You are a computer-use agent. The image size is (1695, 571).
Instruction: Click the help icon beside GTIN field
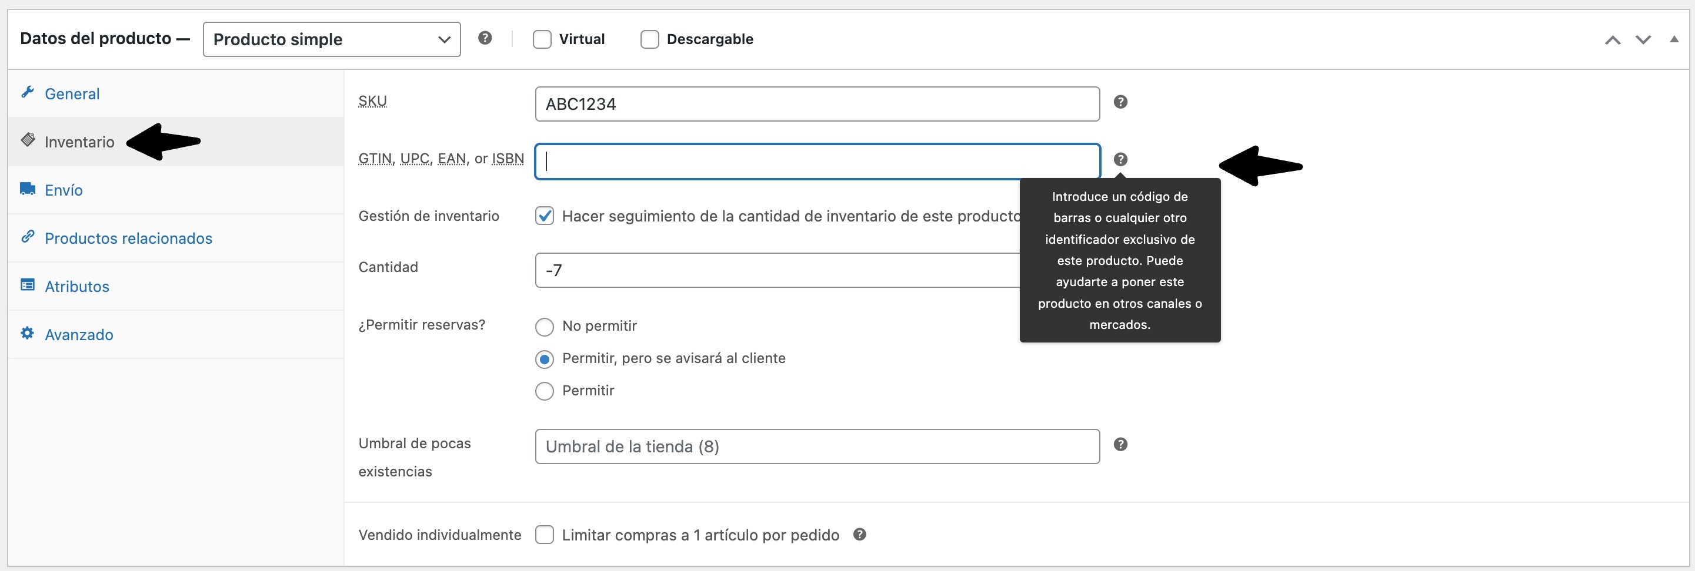coord(1120,160)
